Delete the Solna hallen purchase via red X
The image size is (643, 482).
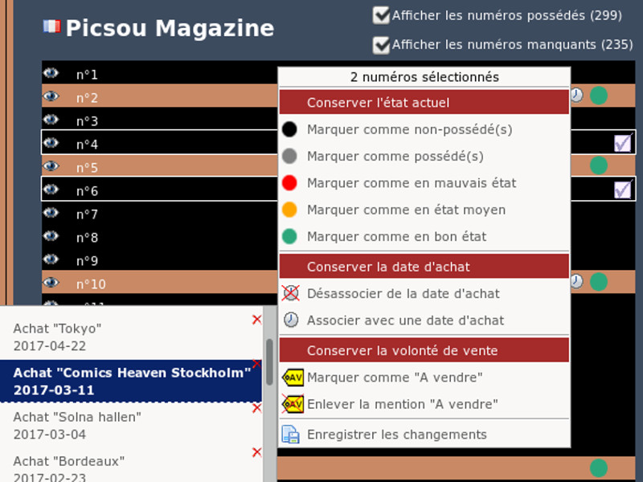click(x=257, y=408)
